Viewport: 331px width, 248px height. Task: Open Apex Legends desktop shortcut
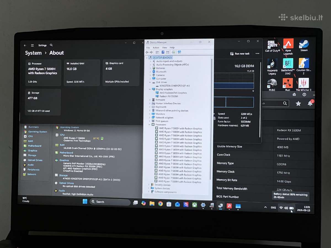pyautogui.click(x=288, y=47)
